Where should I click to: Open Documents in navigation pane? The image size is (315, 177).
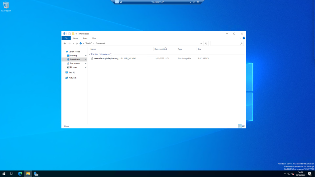(x=75, y=63)
